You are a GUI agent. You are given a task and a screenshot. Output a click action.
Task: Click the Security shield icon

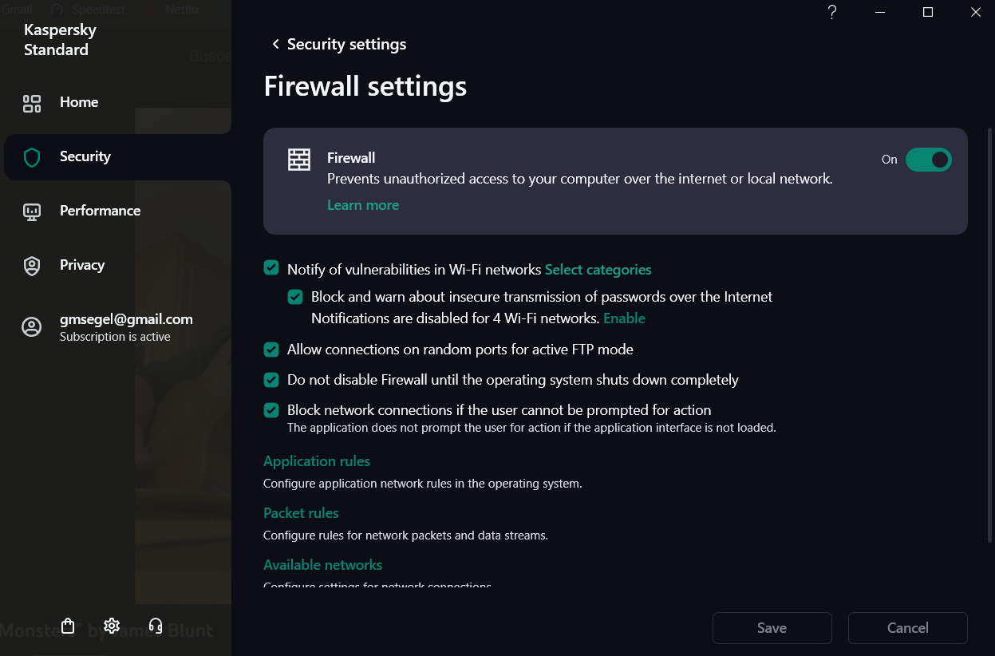tap(32, 157)
